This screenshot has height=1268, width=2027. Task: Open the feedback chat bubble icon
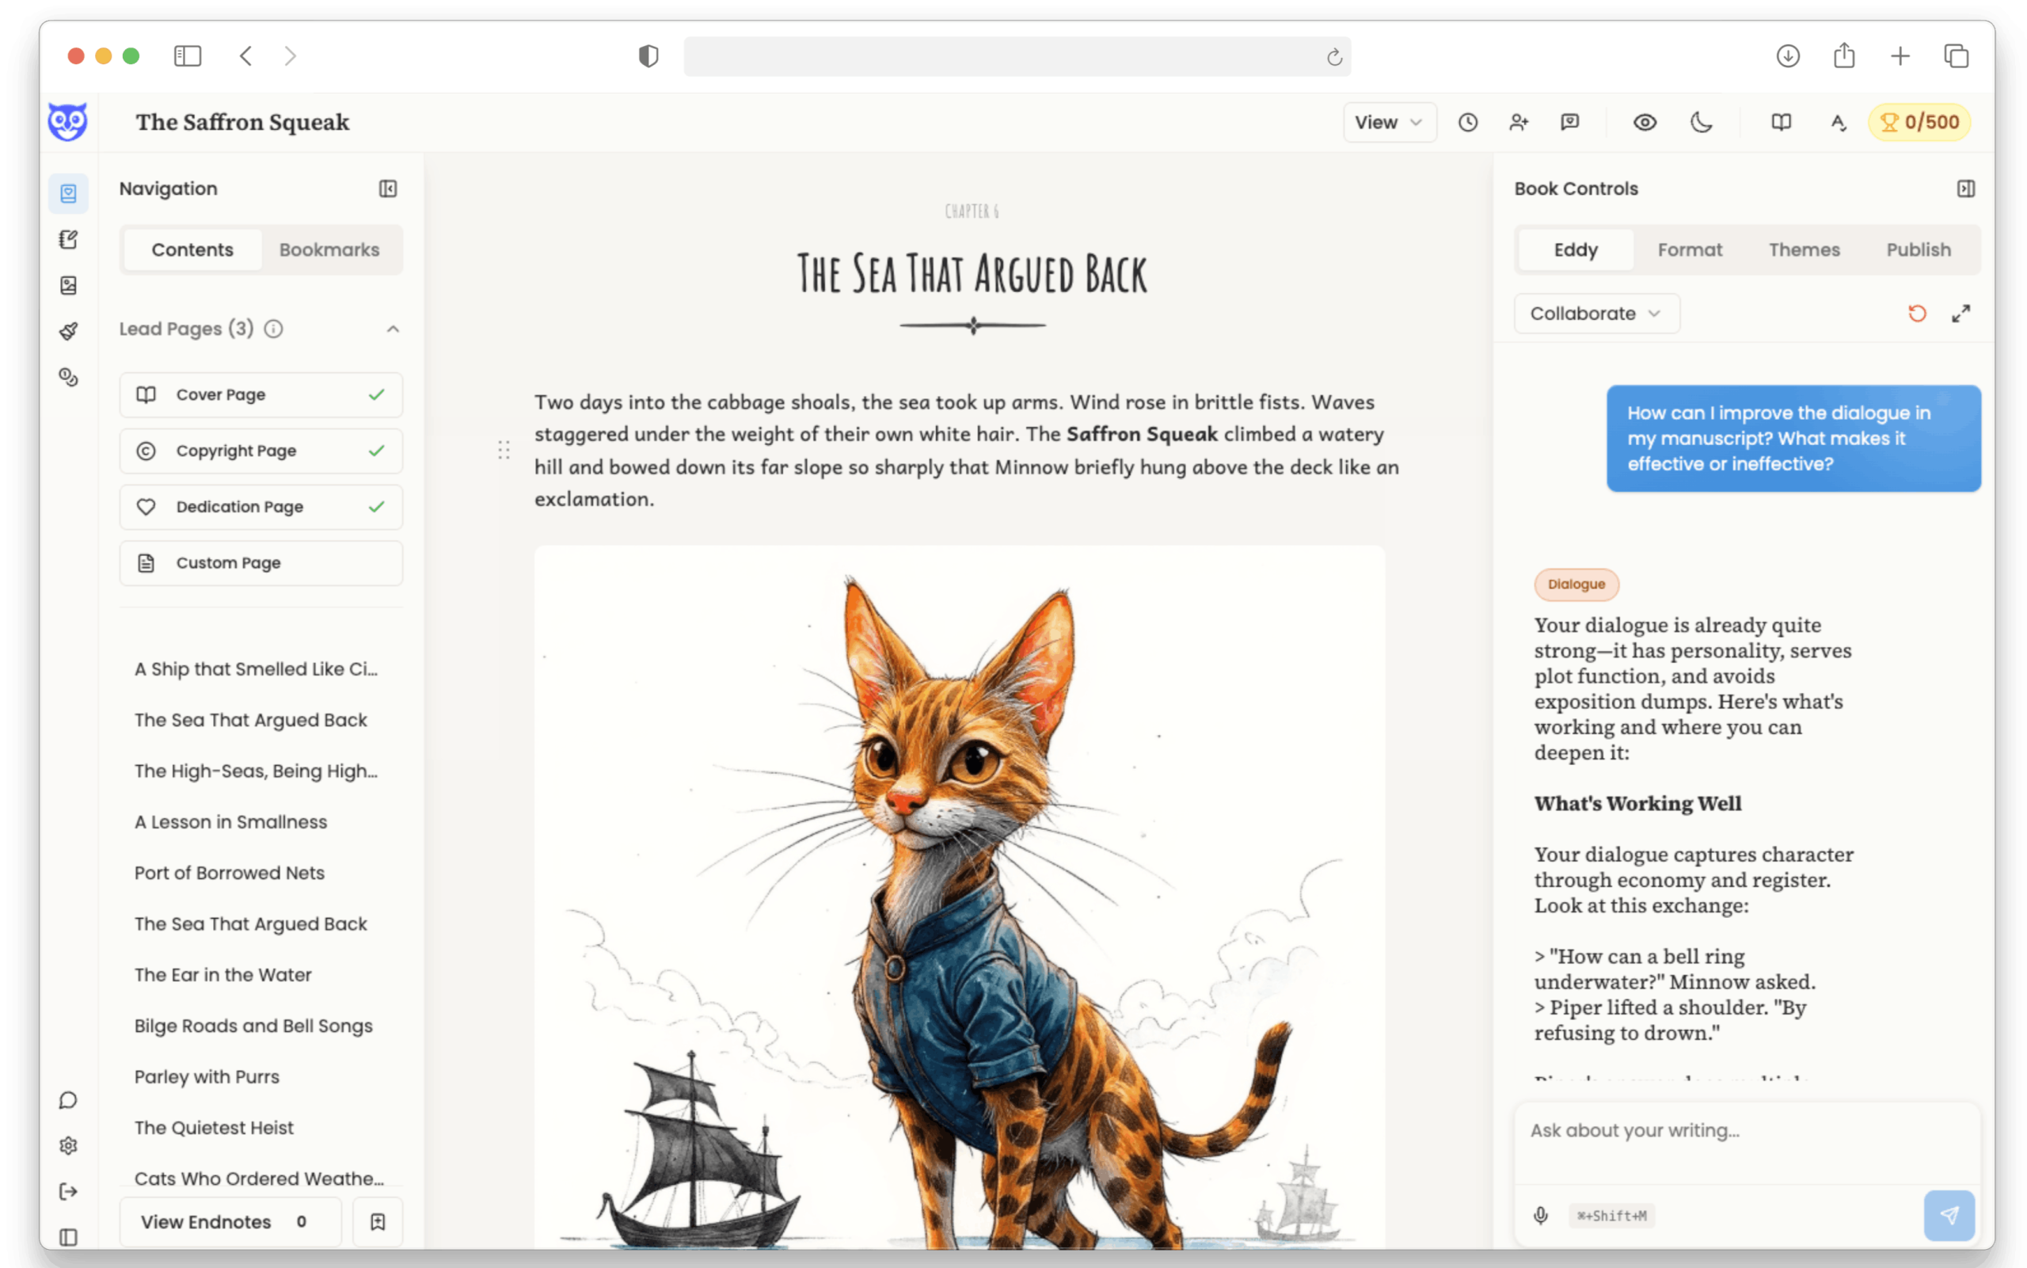pos(1569,123)
